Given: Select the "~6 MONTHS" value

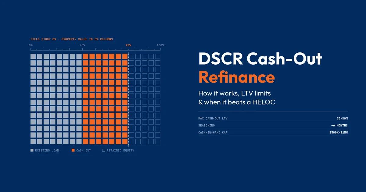Looking at the screenshot, I should tap(340, 126).
